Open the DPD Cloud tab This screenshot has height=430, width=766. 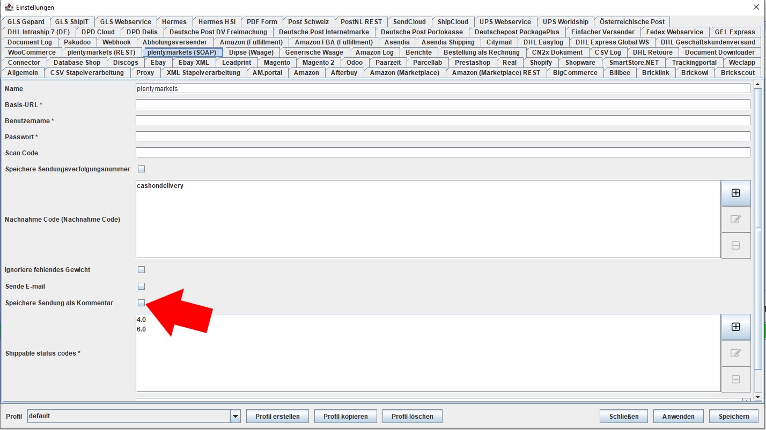98,32
